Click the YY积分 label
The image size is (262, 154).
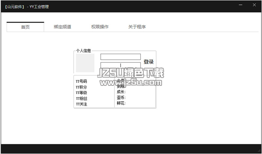pyautogui.click(x=81, y=87)
